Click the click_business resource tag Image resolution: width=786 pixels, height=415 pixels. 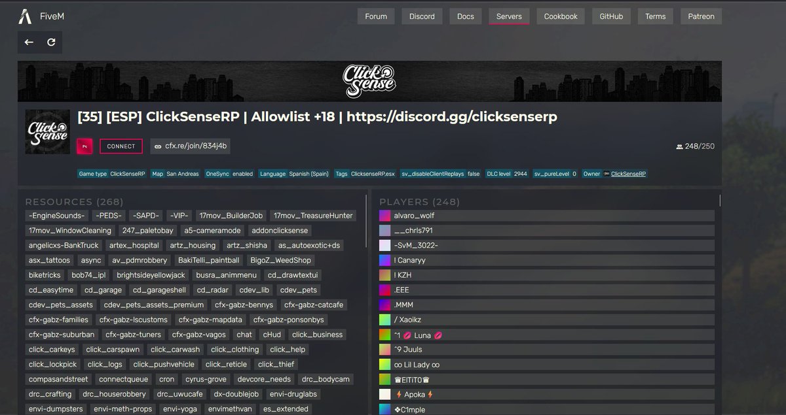coord(318,335)
